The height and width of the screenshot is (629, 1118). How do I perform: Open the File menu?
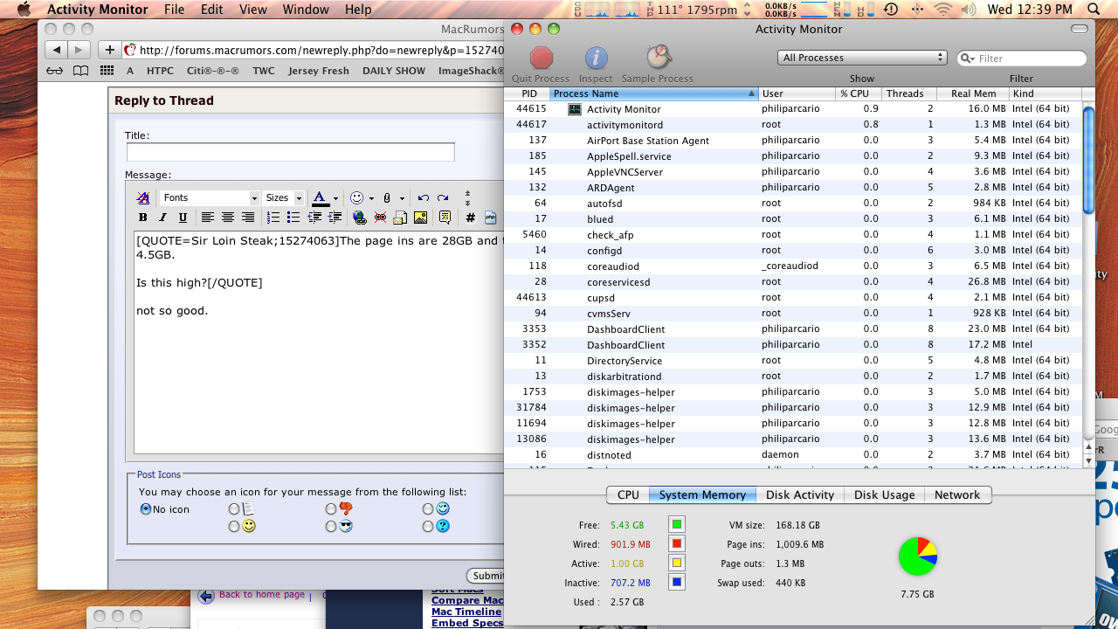pyautogui.click(x=175, y=10)
